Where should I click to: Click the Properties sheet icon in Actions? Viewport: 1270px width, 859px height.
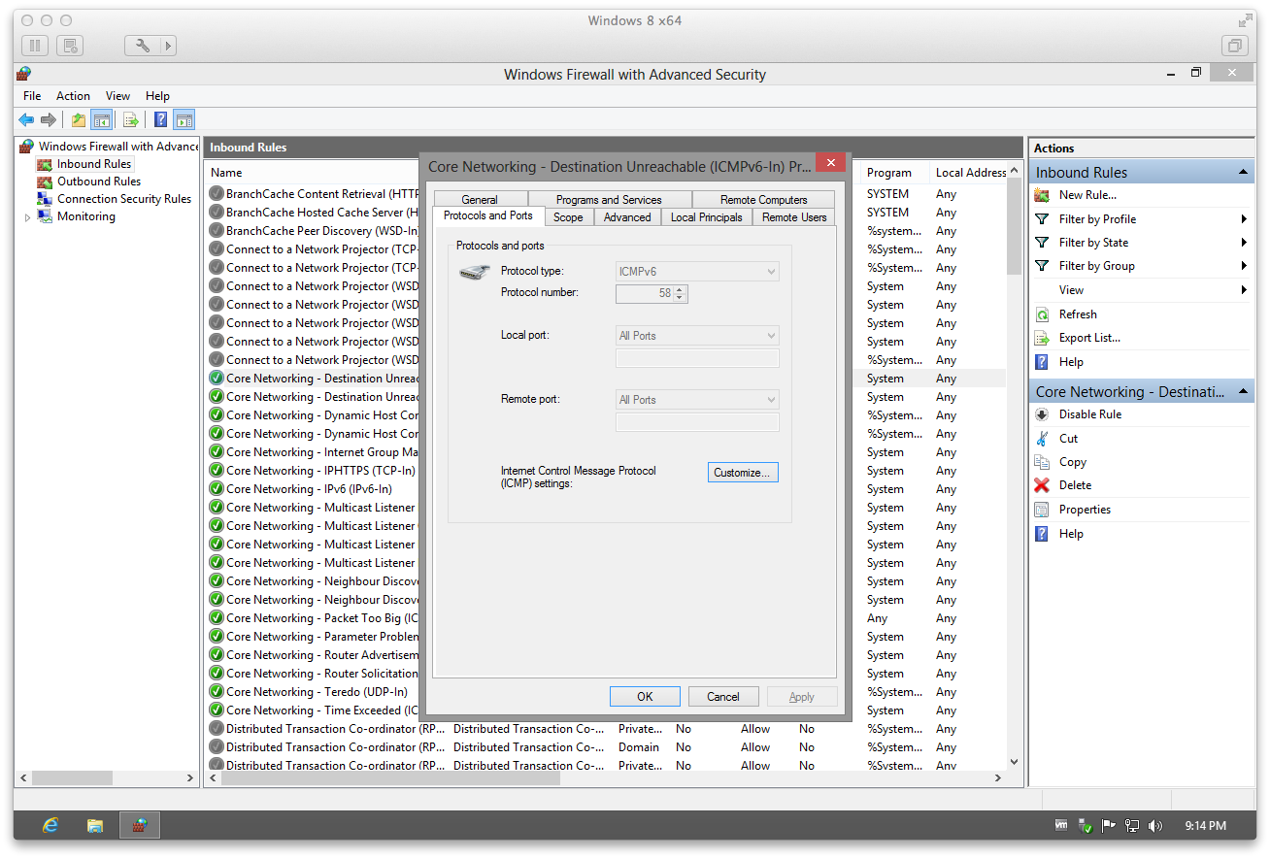click(x=1042, y=510)
